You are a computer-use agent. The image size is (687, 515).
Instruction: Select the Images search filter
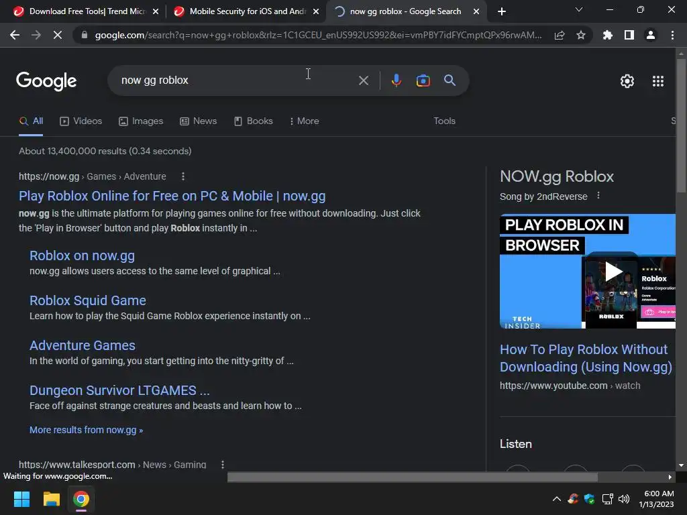point(141,121)
